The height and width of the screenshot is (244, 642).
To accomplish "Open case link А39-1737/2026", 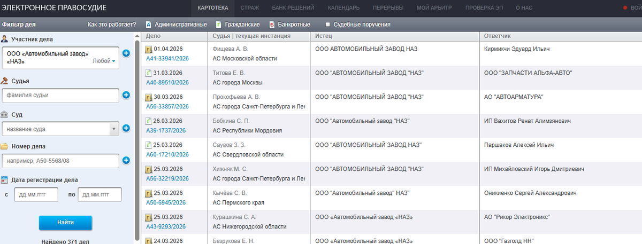I will pyautogui.click(x=166, y=131).
